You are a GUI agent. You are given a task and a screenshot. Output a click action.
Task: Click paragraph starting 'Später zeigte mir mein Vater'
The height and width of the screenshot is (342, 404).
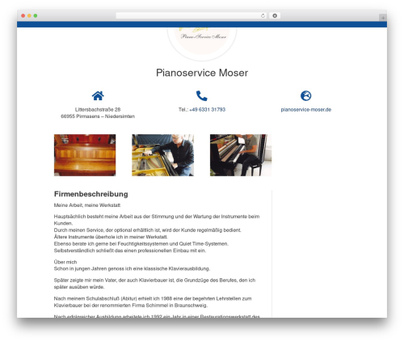(154, 284)
